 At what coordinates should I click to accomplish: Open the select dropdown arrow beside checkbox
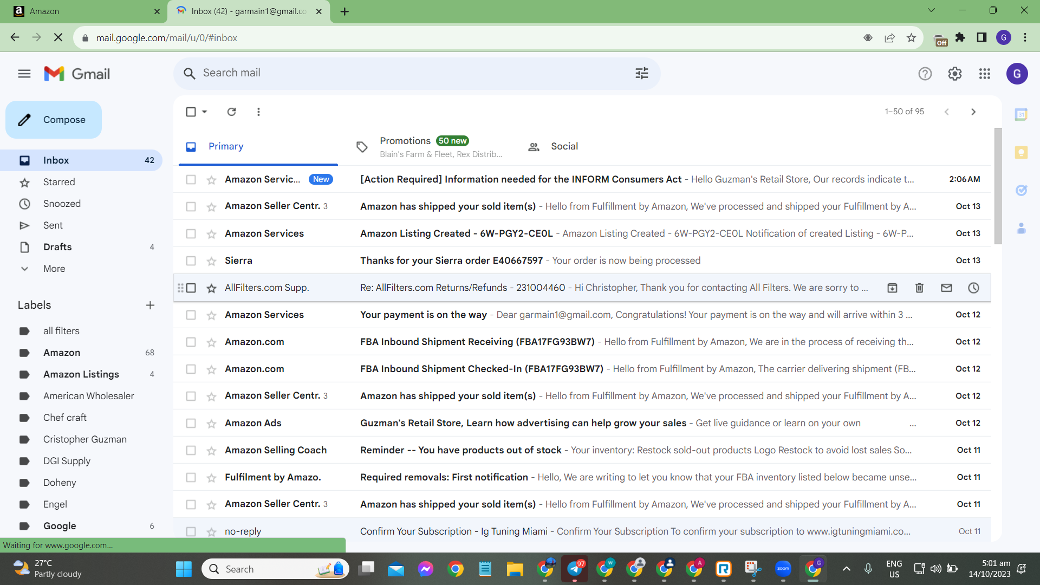pos(204,112)
